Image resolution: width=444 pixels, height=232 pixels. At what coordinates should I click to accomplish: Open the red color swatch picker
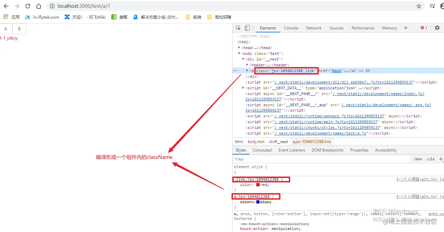tap(258, 185)
